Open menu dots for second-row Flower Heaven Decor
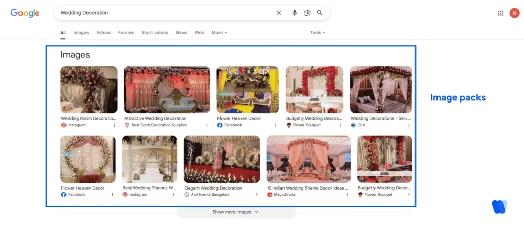 tap(112, 194)
